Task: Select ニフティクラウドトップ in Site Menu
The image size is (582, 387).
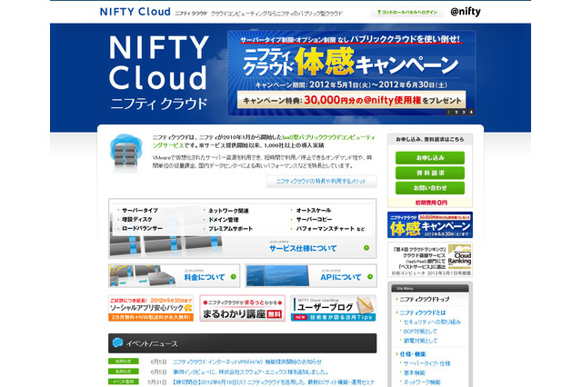Action: pyautogui.click(x=425, y=299)
